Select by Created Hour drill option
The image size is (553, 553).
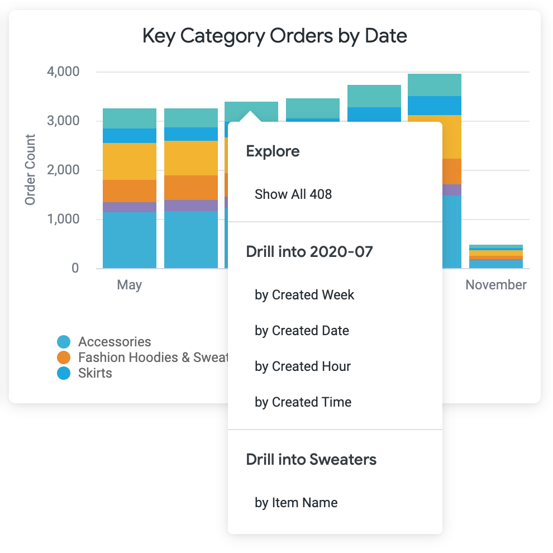pyautogui.click(x=303, y=366)
